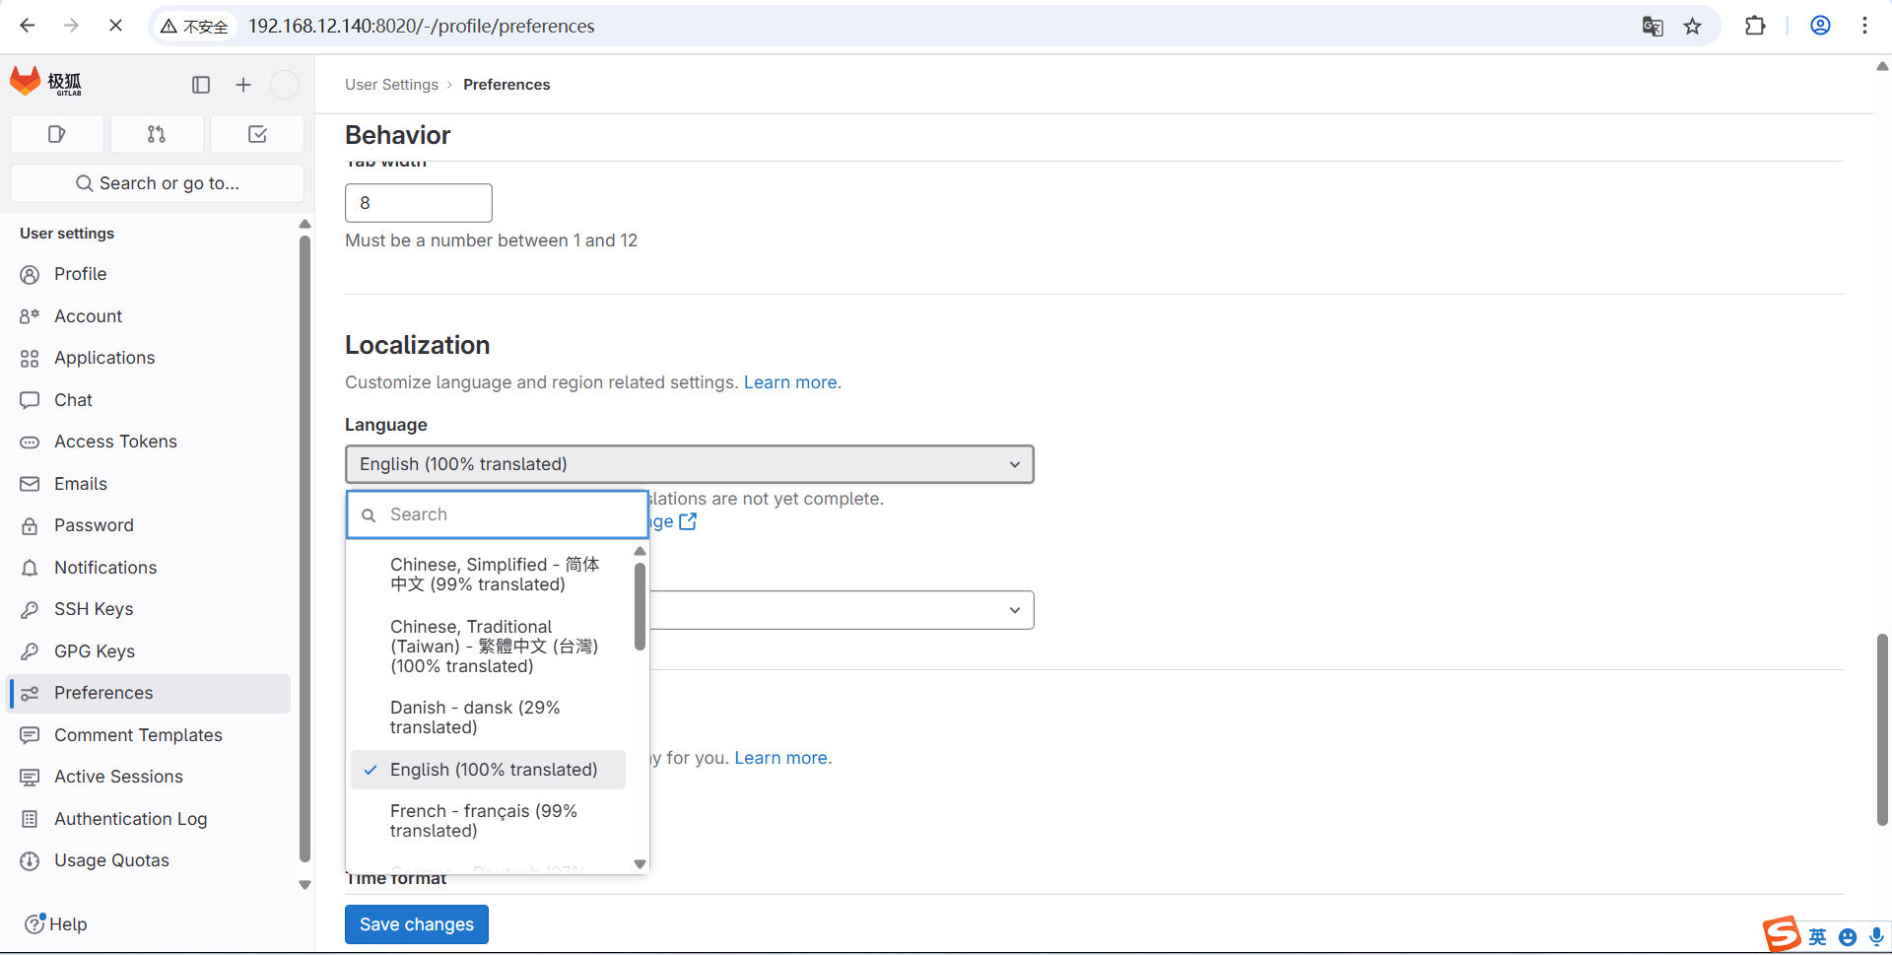Open Notifications settings page

tap(105, 568)
